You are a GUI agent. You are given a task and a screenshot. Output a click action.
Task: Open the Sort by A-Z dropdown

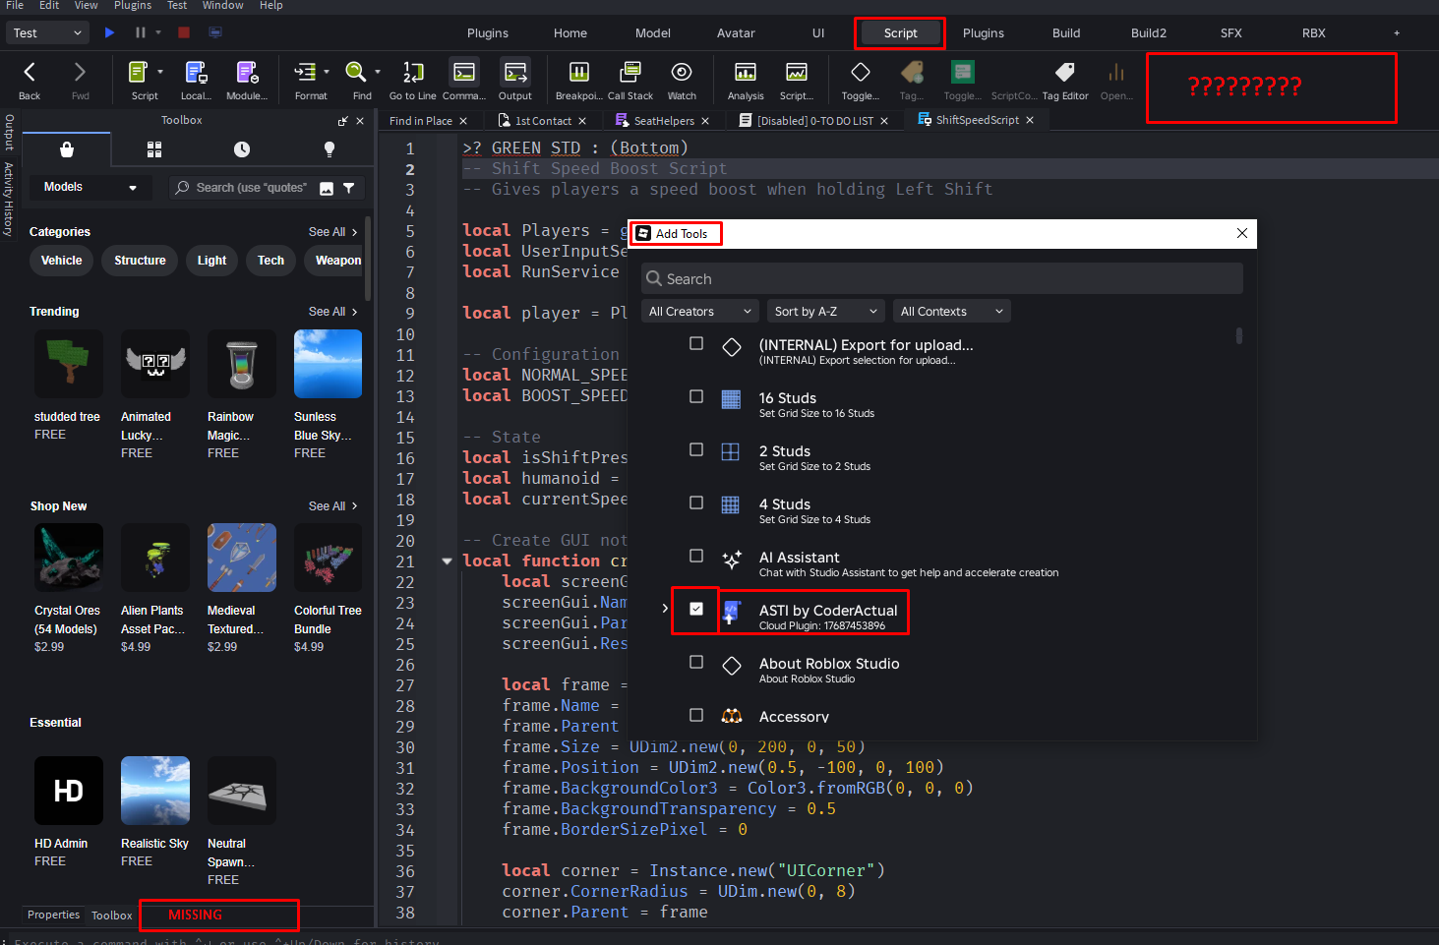(825, 312)
